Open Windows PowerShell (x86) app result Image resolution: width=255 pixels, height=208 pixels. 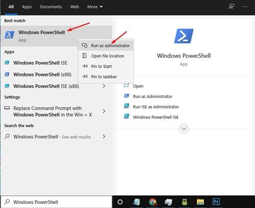click(42, 74)
